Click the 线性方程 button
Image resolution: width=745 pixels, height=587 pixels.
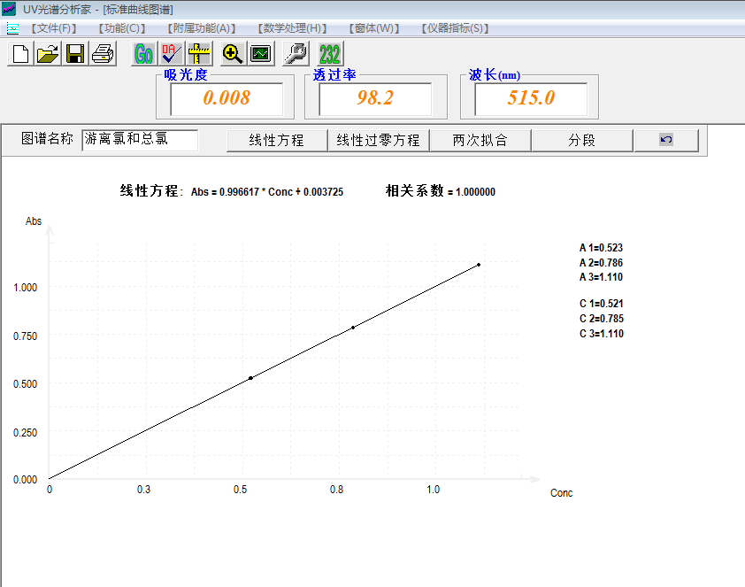point(276,140)
